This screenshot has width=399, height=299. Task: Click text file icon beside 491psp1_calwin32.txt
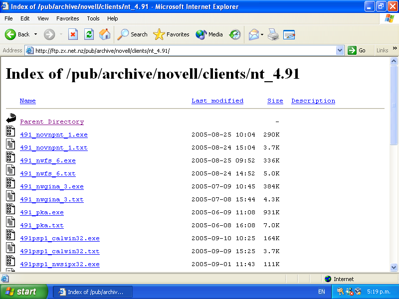pyautogui.click(x=10, y=248)
